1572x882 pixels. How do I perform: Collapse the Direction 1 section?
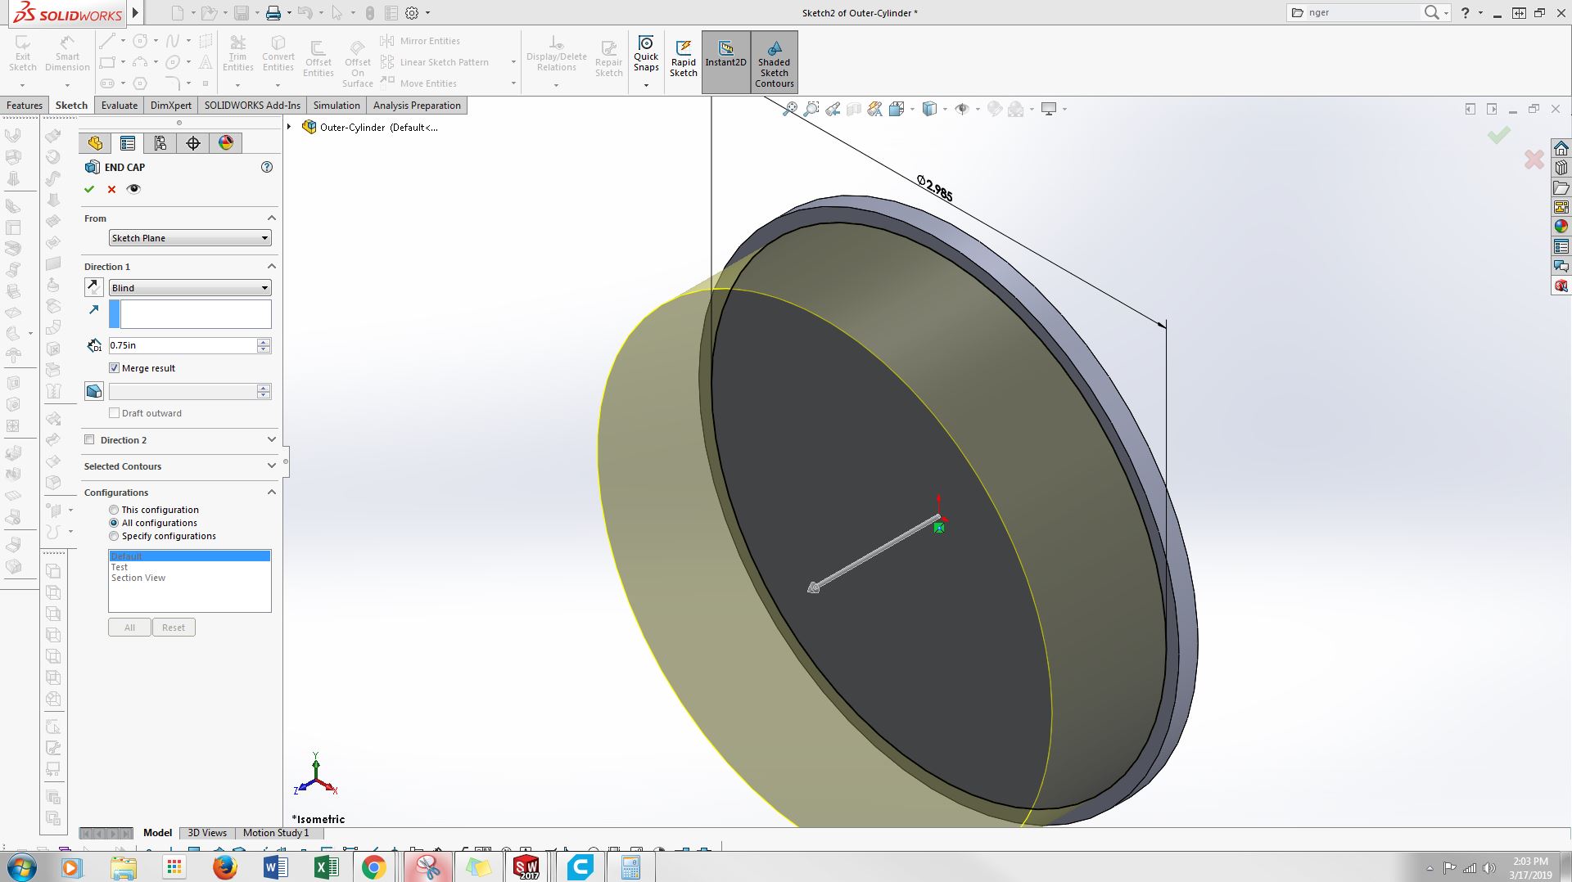click(x=272, y=267)
